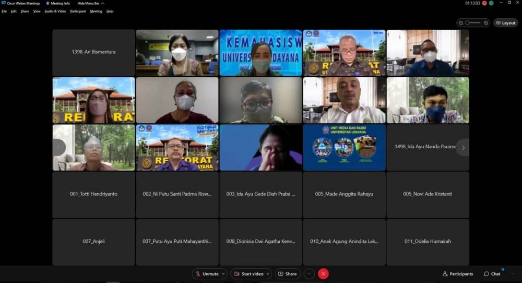Expand video options arrow beside Start video

[x=268, y=274]
